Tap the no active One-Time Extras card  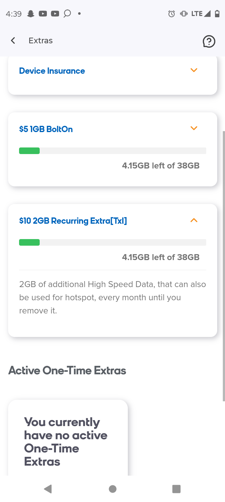68,439
